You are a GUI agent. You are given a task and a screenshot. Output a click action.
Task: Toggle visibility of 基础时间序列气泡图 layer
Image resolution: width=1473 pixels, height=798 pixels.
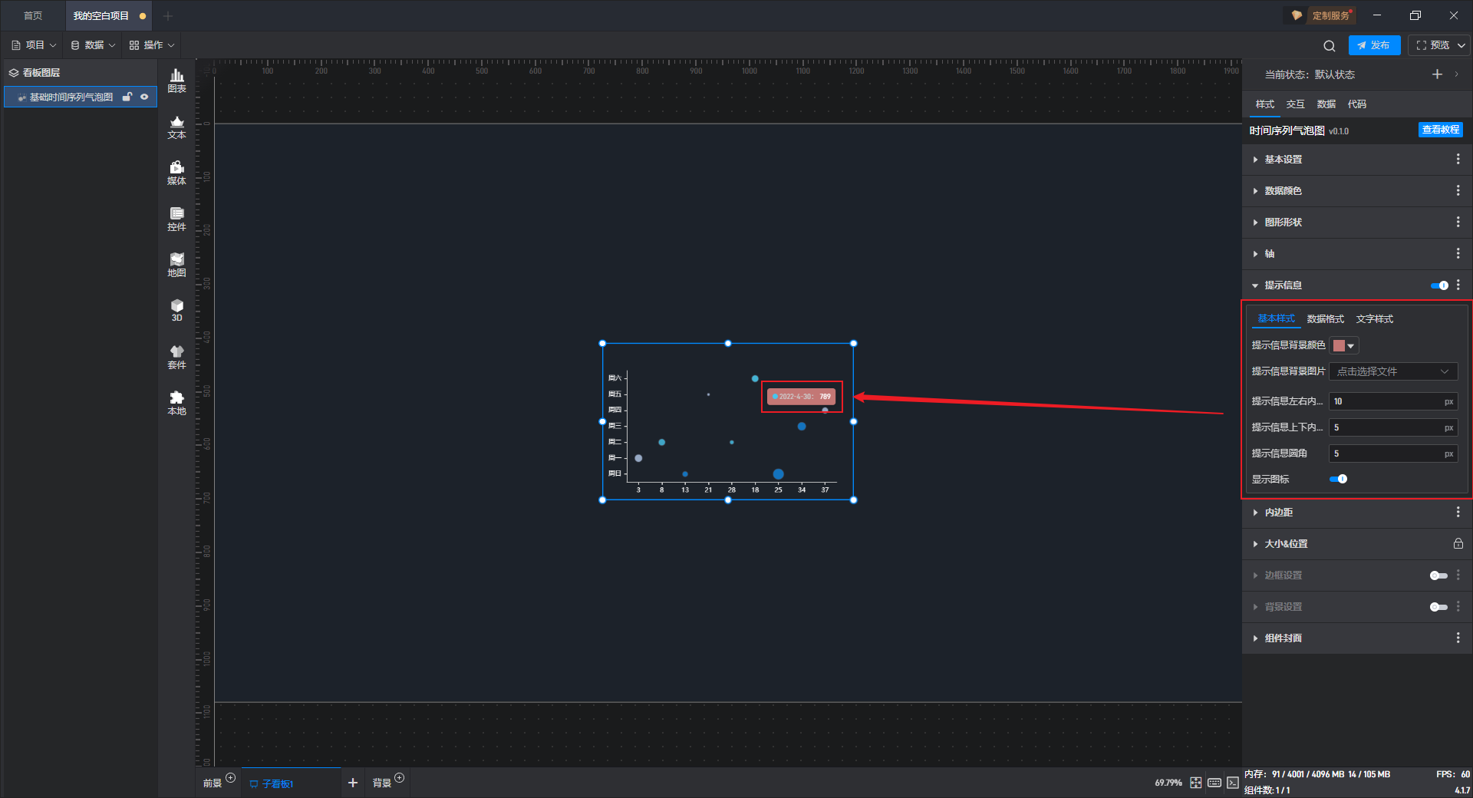point(144,97)
